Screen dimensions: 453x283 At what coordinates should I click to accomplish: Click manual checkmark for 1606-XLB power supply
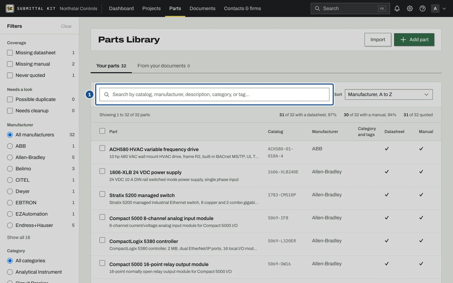(x=421, y=171)
